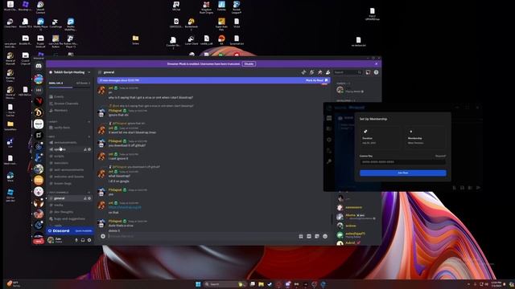The image size is (515, 289).
Task: Click gear icon in membership window sidebar
Action: coord(329,140)
